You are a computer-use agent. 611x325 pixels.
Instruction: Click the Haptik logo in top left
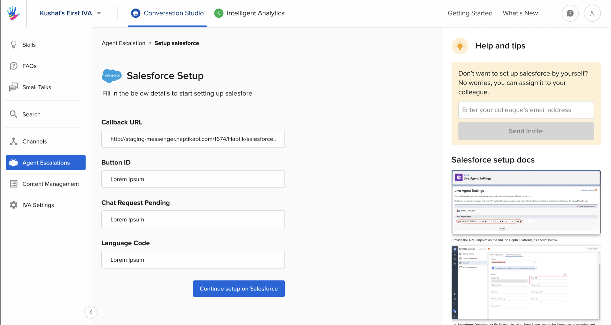13,13
